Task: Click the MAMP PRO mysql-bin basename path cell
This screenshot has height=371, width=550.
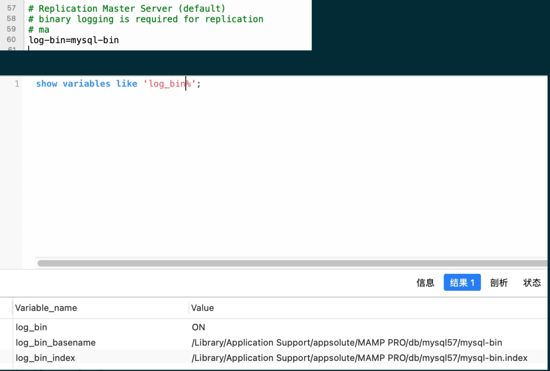Action: [x=347, y=343]
